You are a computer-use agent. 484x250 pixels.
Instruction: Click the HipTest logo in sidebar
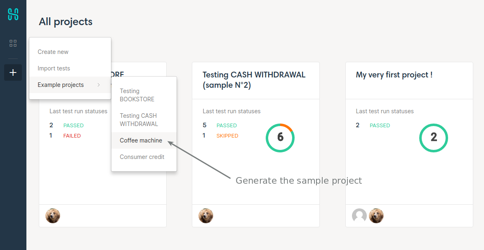(13, 14)
